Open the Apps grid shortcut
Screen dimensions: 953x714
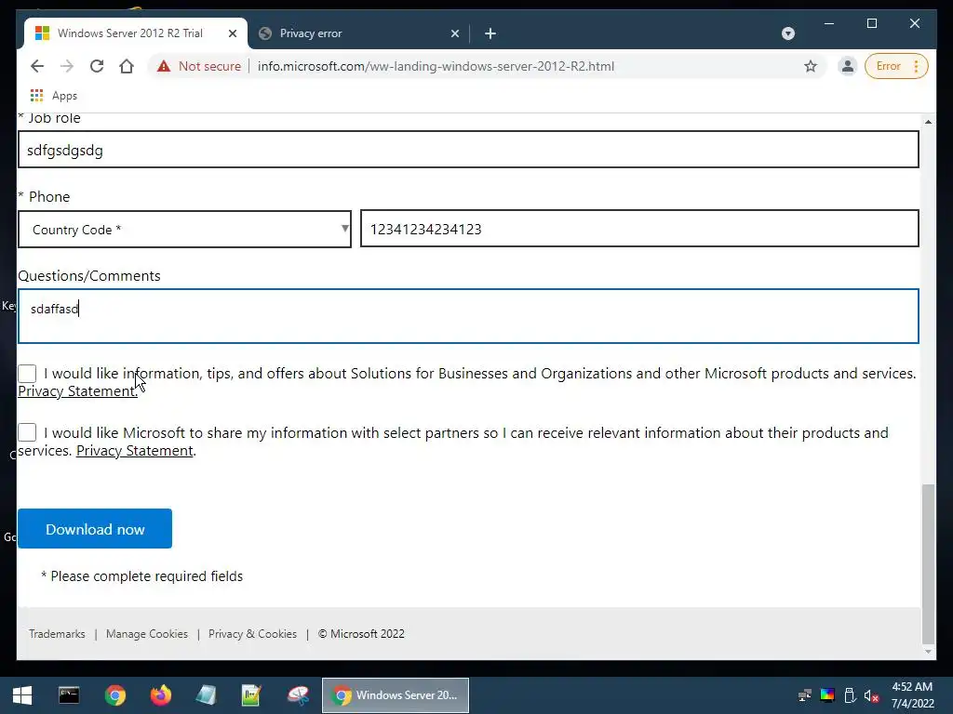pyautogui.click(x=53, y=96)
